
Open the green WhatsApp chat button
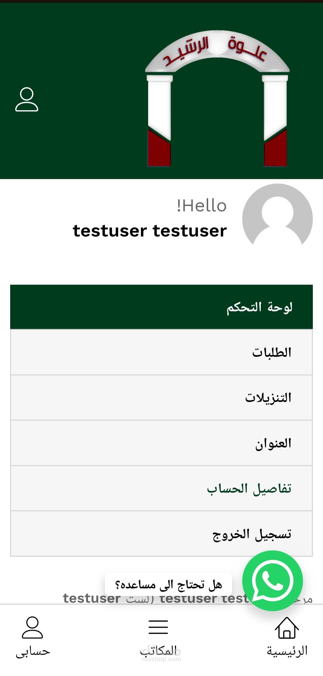pos(272,581)
